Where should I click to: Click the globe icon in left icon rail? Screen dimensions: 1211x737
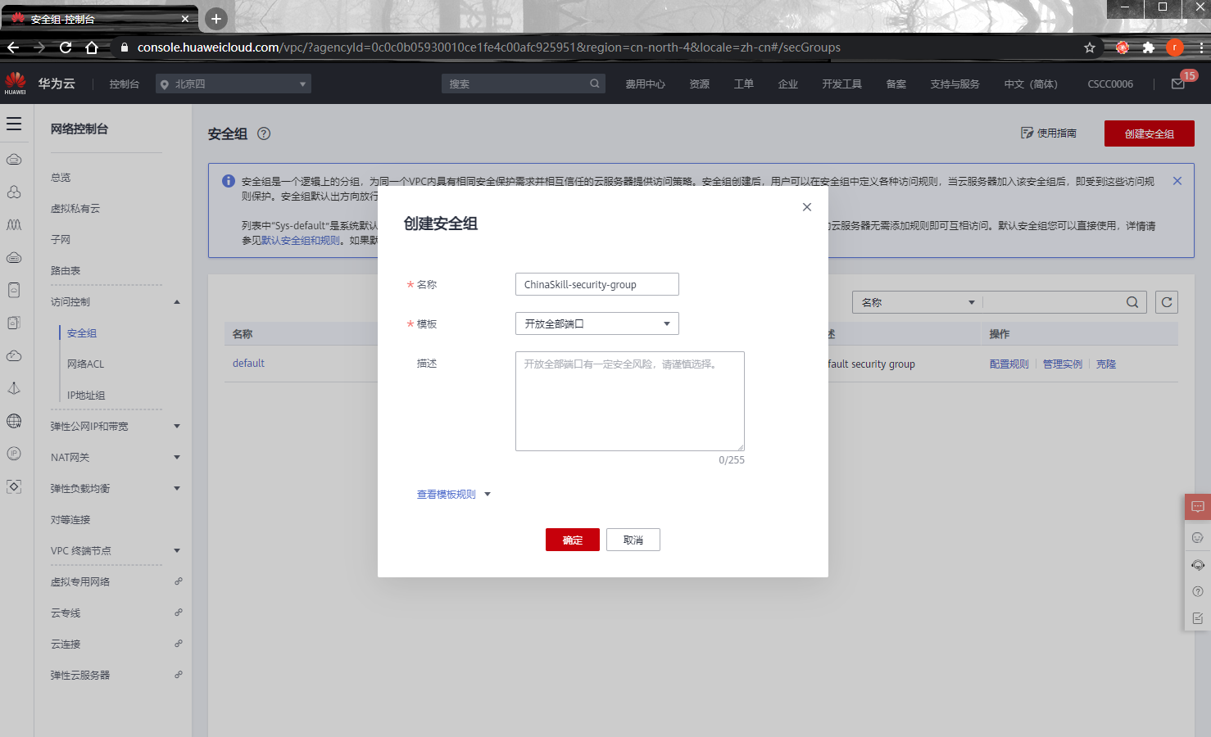pyautogui.click(x=14, y=421)
